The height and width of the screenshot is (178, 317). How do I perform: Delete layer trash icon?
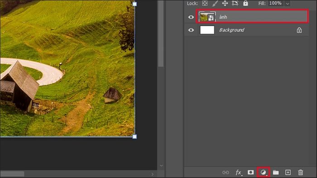tap(300, 173)
